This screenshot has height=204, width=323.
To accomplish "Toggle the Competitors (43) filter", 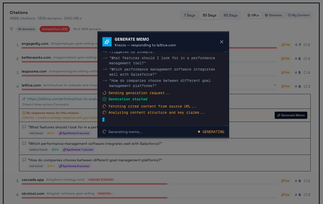I will pyautogui.click(x=55, y=29).
